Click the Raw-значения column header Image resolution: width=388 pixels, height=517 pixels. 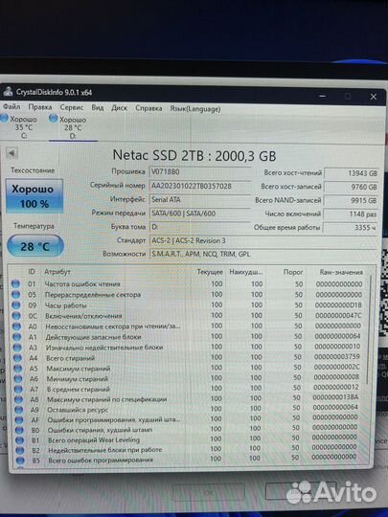coord(341,272)
